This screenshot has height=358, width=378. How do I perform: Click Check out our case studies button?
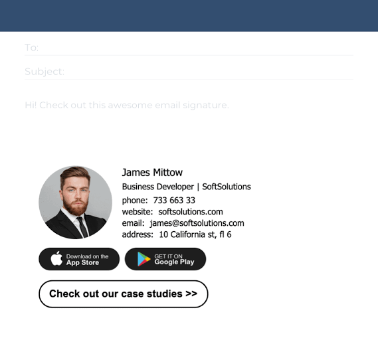pyautogui.click(x=124, y=294)
